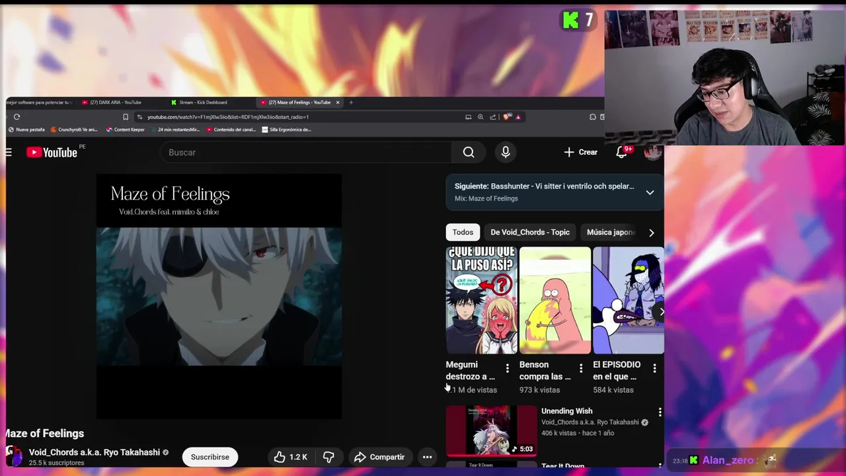This screenshot has width=846, height=476.
Task: Click the Maze of Feelings title below the player
Action: click(x=45, y=434)
